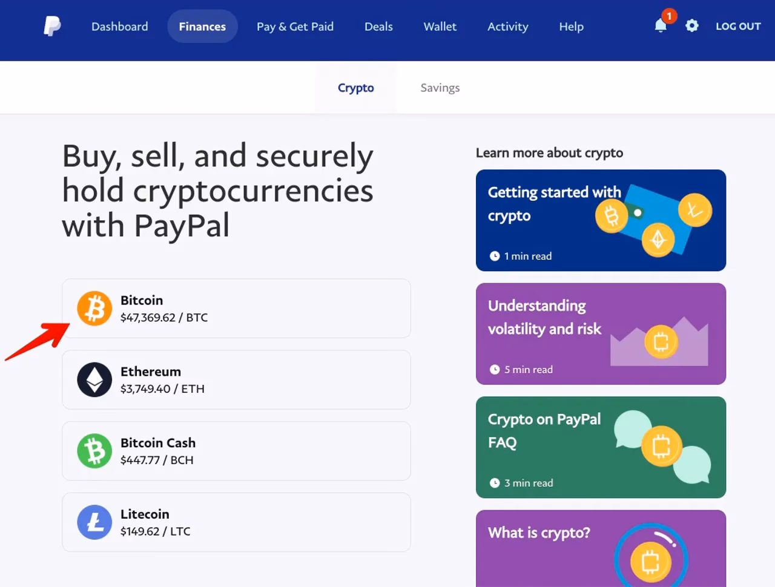Click the Bitcoin row showing $47,369.62

click(x=236, y=309)
